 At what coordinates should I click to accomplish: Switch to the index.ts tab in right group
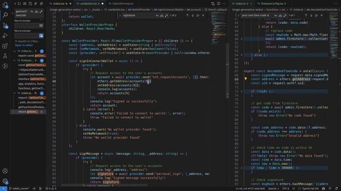(242, 4)
